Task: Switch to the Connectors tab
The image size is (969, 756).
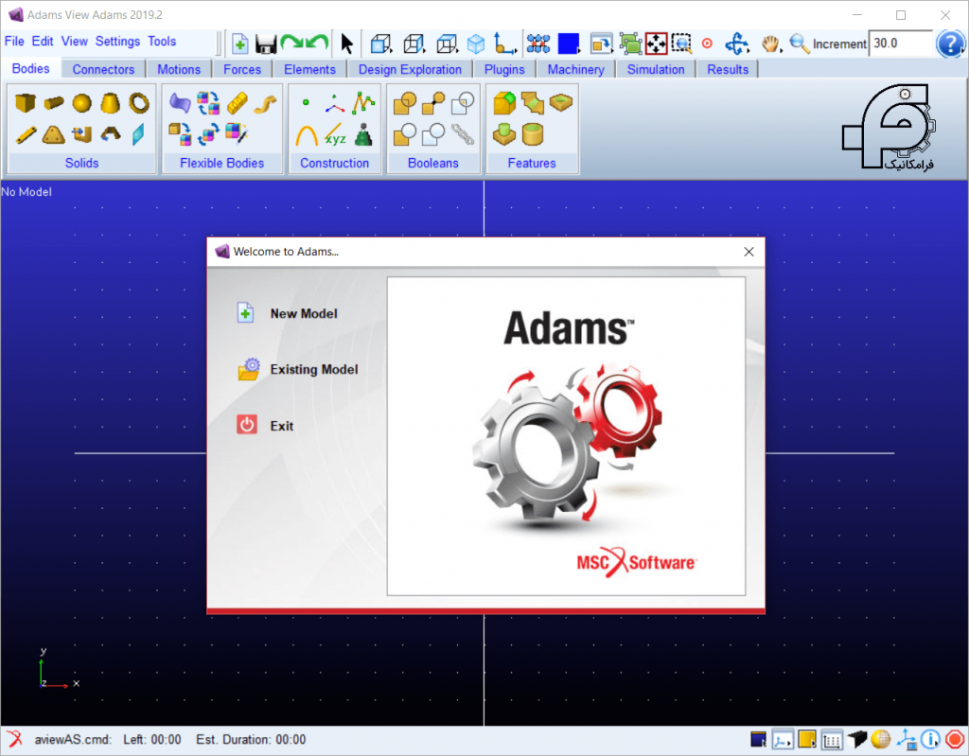Action: (103, 69)
